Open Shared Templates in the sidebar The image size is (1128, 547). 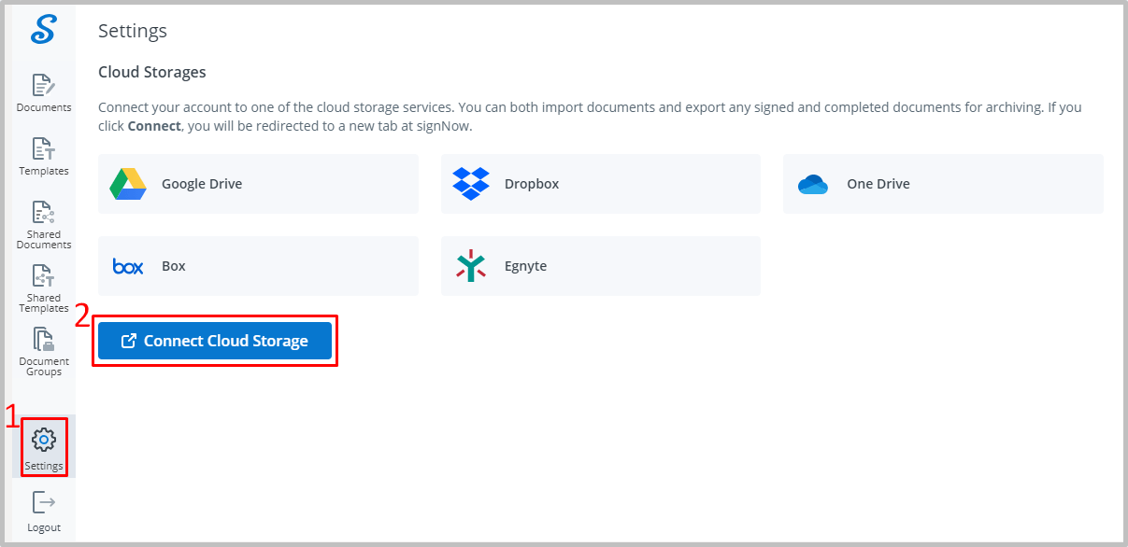[x=44, y=288]
